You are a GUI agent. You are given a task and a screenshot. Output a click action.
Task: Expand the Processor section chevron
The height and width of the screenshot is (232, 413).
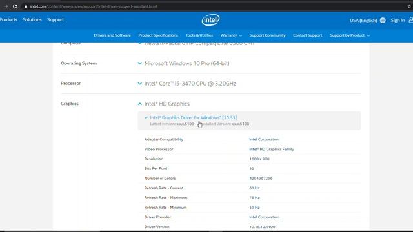[x=139, y=84]
